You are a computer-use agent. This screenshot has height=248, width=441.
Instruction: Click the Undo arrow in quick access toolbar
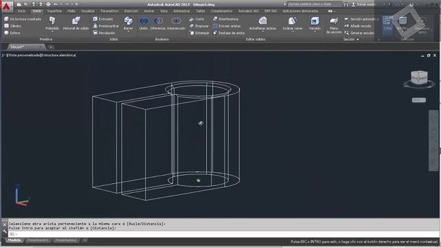click(x=56, y=4)
